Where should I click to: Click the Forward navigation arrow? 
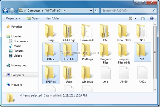coord(12,11)
